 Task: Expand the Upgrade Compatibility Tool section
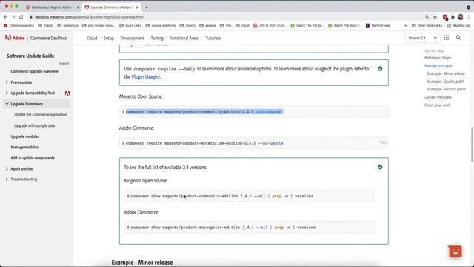pyautogui.click(x=7, y=93)
